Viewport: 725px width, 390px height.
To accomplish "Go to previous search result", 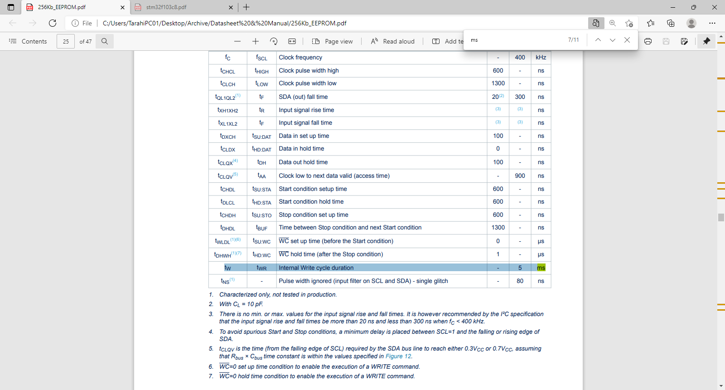I will point(598,40).
